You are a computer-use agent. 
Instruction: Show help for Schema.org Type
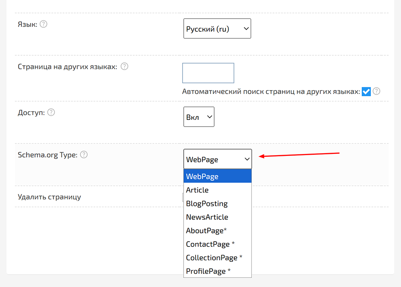tap(84, 155)
